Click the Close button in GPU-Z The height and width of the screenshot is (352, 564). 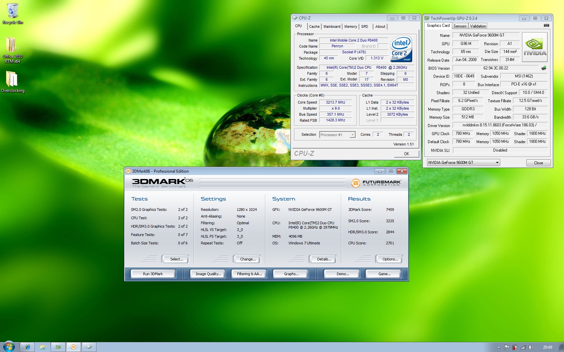538,163
